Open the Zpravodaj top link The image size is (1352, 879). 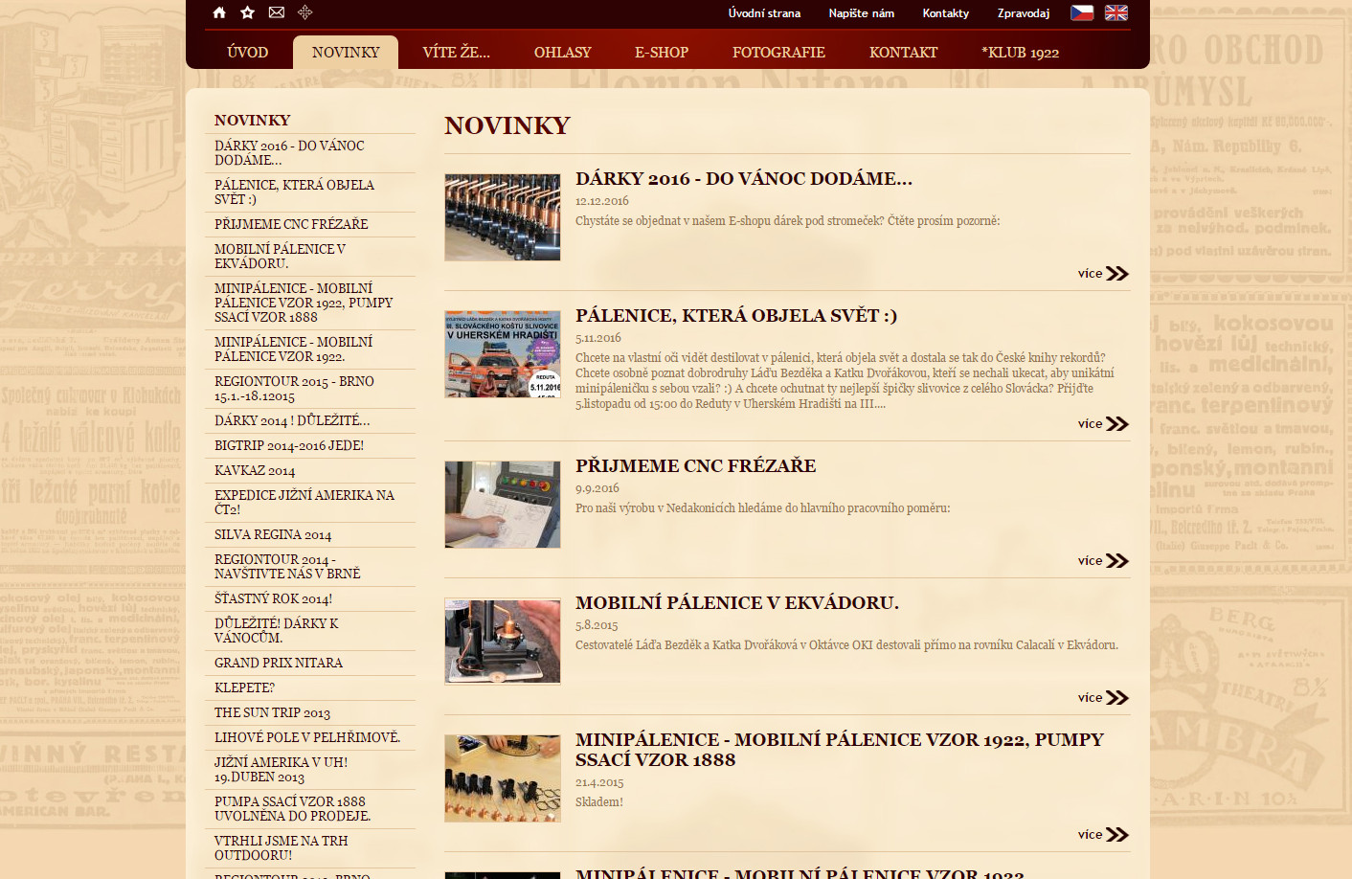[1024, 13]
